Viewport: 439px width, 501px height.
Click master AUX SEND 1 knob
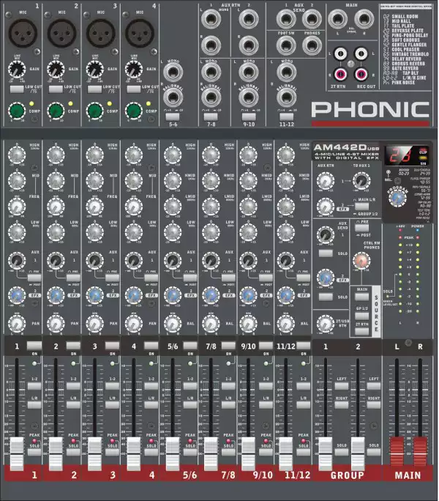[326, 235]
